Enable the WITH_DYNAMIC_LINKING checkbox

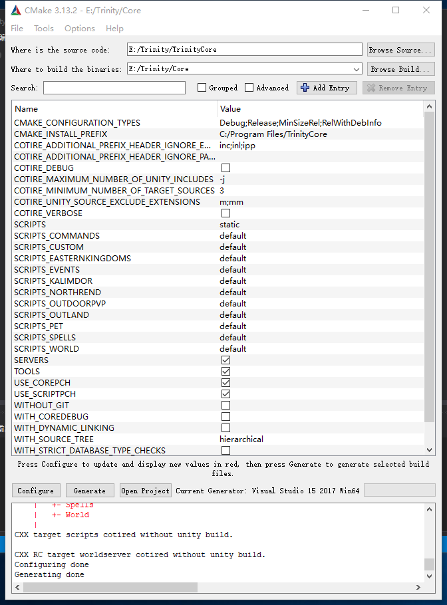click(x=225, y=428)
